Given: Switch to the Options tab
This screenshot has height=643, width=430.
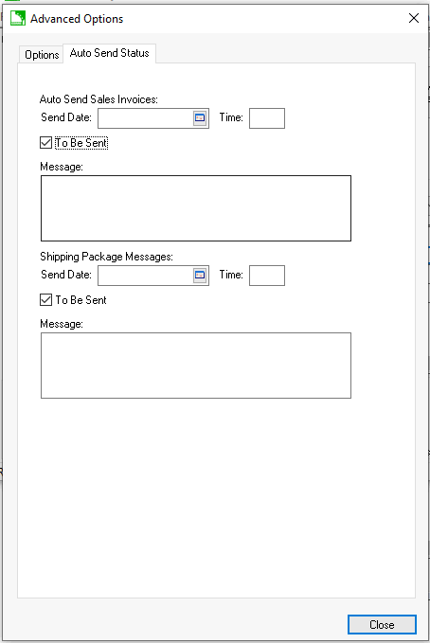Looking at the screenshot, I should tap(42, 55).
